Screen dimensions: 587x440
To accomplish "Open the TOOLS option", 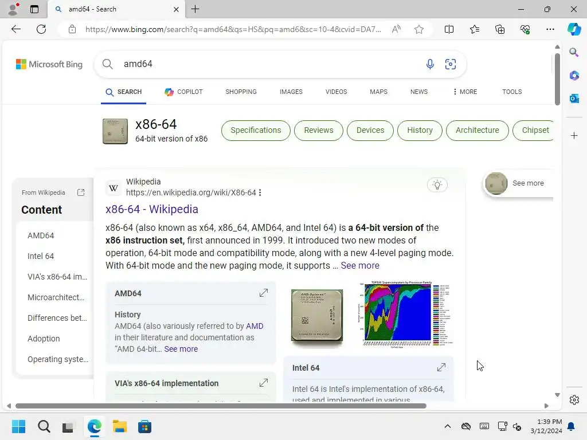I will click(x=512, y=92).
